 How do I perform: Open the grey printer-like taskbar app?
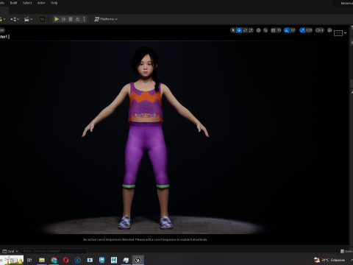(126, 260)
